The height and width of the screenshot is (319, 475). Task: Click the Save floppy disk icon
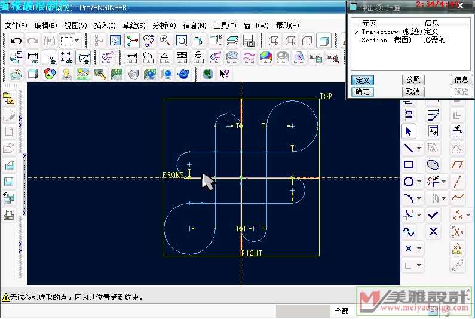click(9, 182)
